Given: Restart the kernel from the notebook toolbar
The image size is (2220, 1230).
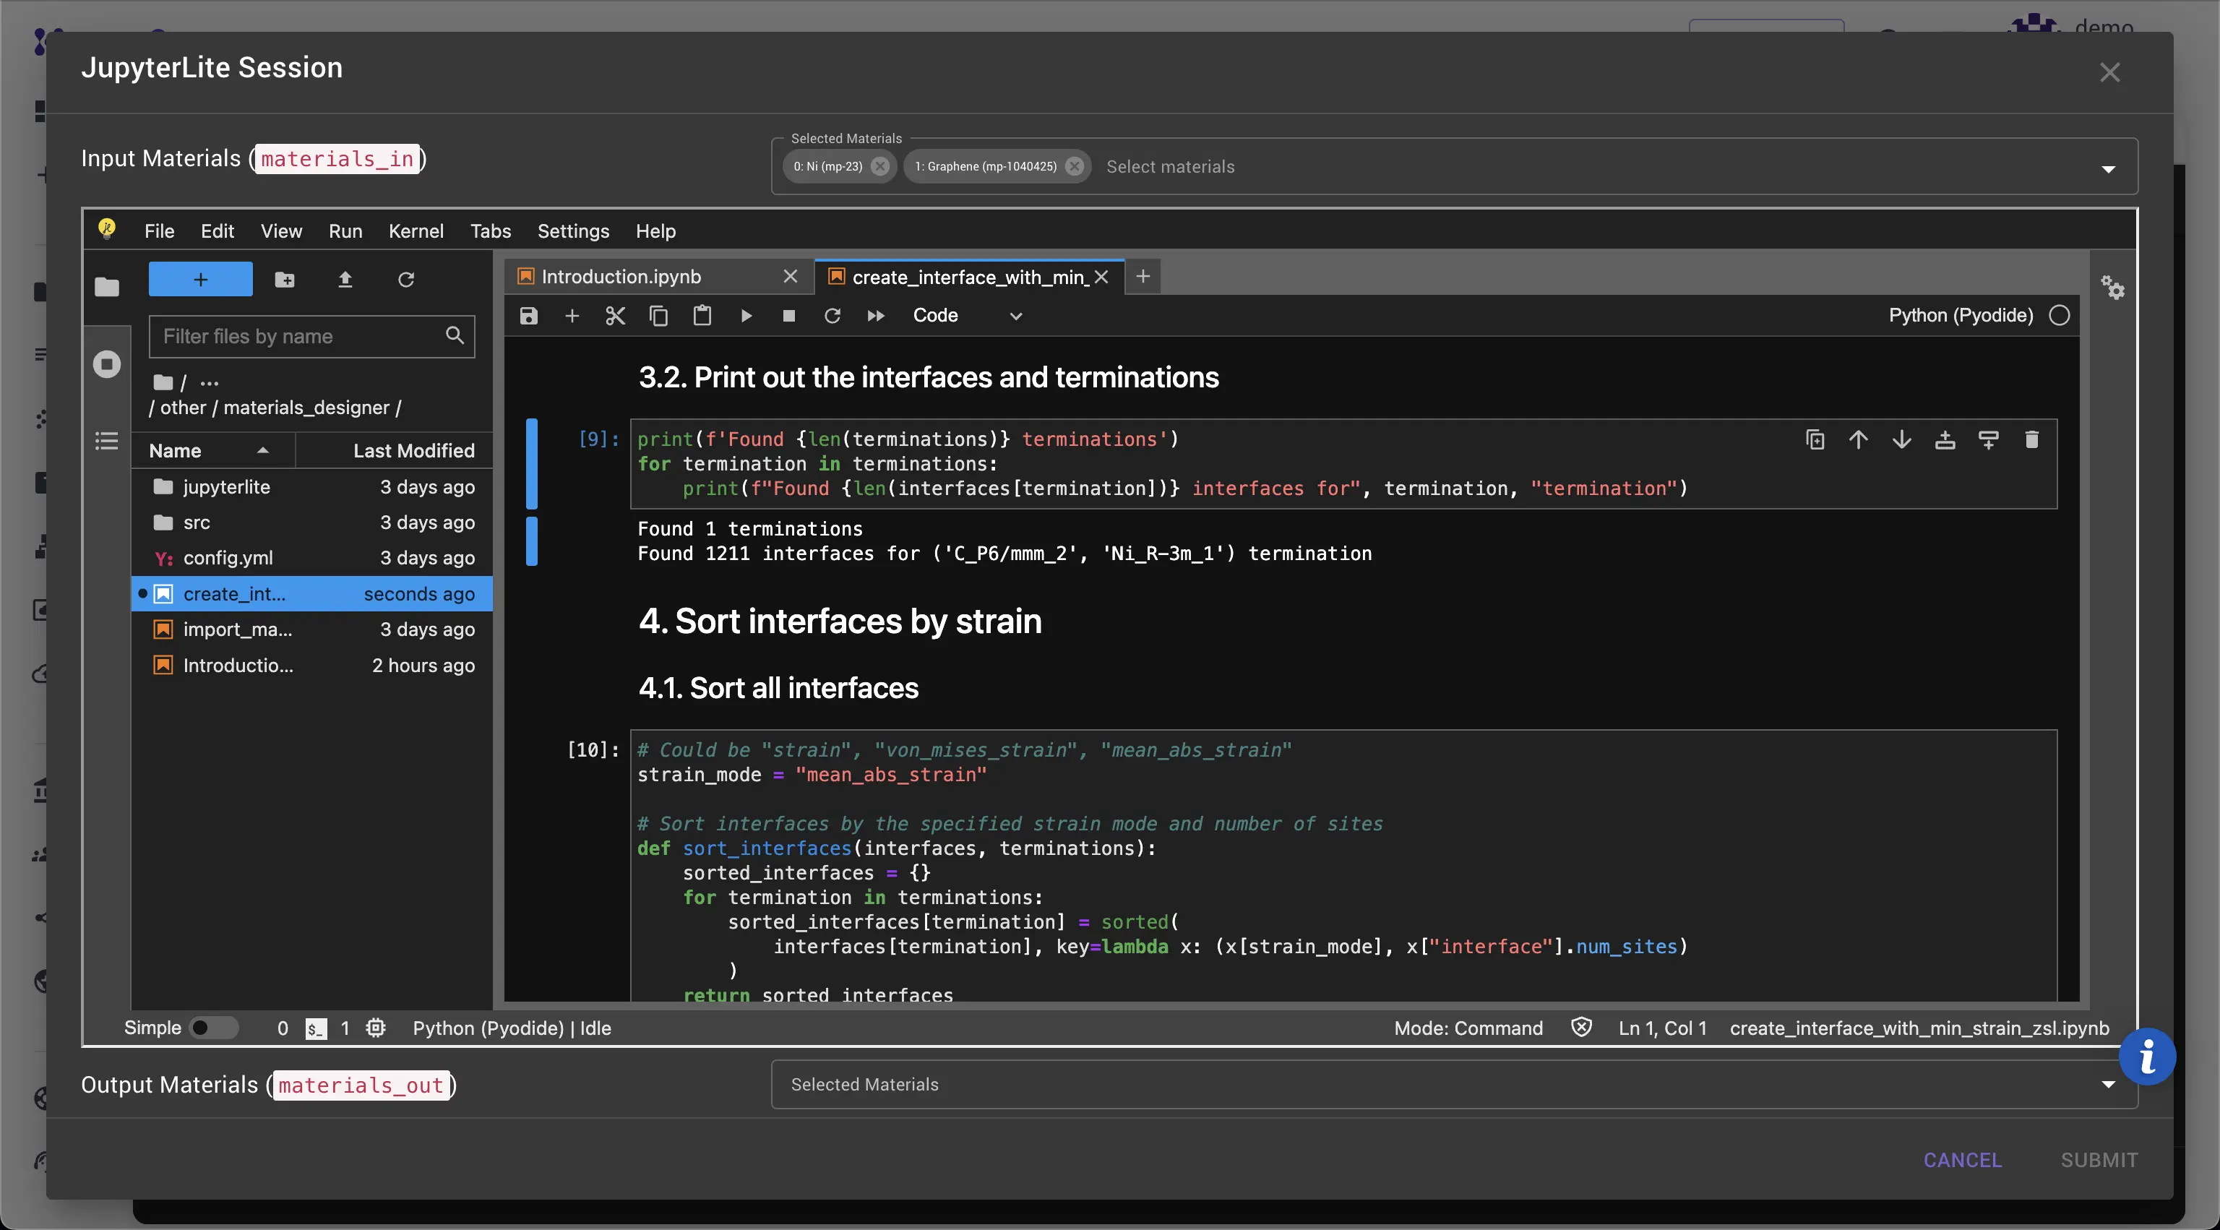Looking at the screenshot, I should point(832,316).
